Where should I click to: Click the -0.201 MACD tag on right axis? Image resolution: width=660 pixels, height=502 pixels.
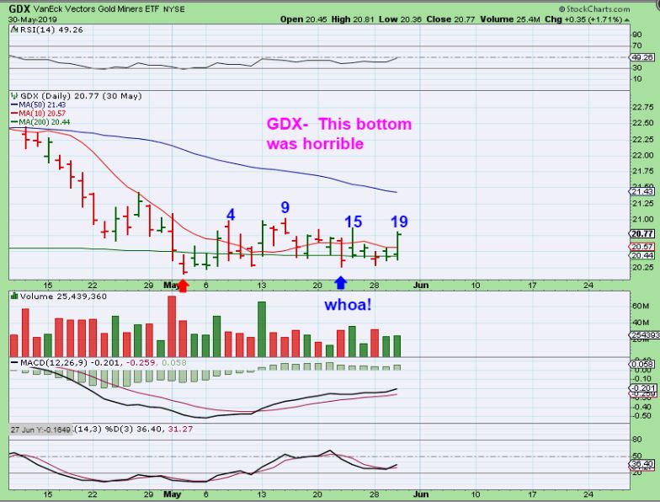pyautogui.click(x=641, y=387)
